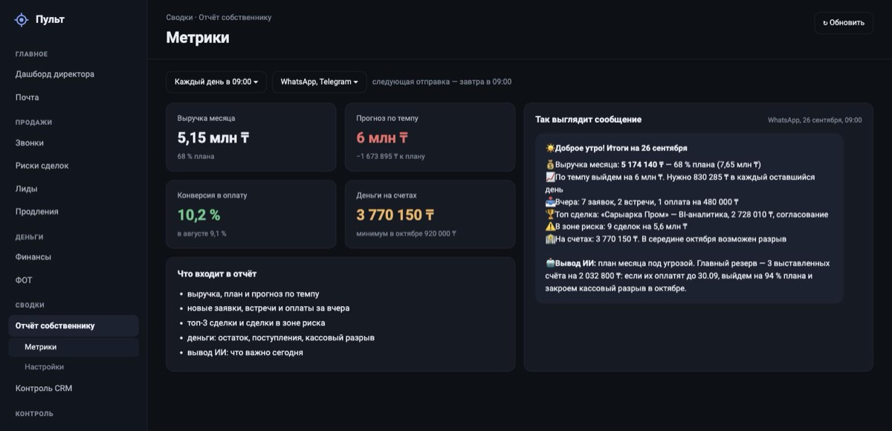Click the Деньги на счетах card

coord(430,214)
